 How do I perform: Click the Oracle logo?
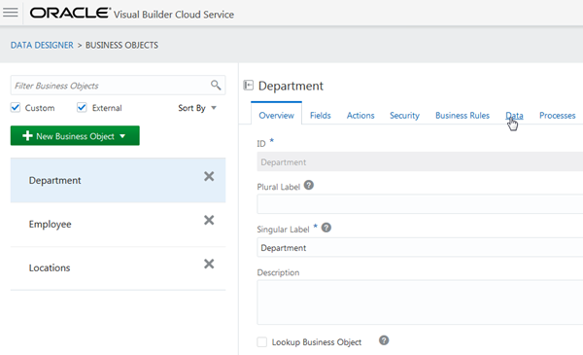click(x=70, y=13)
